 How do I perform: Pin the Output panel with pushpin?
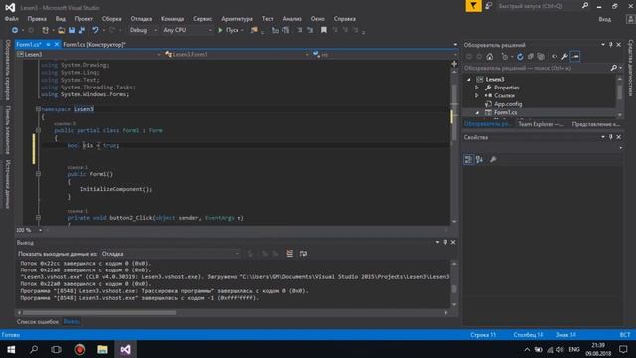pyautogui.click(x=445, y=242)
